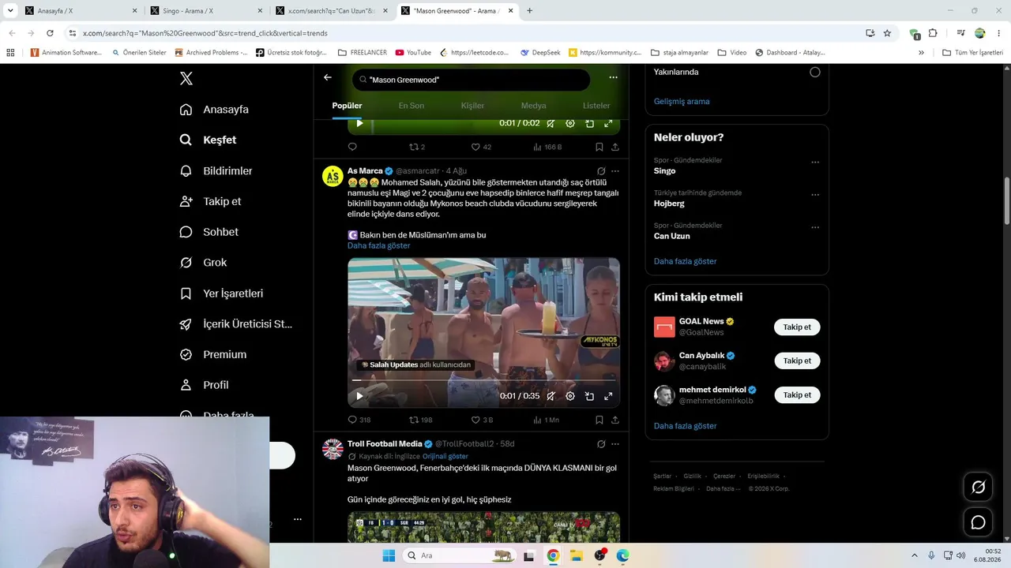Unmute the Salah video

point(551,396)
